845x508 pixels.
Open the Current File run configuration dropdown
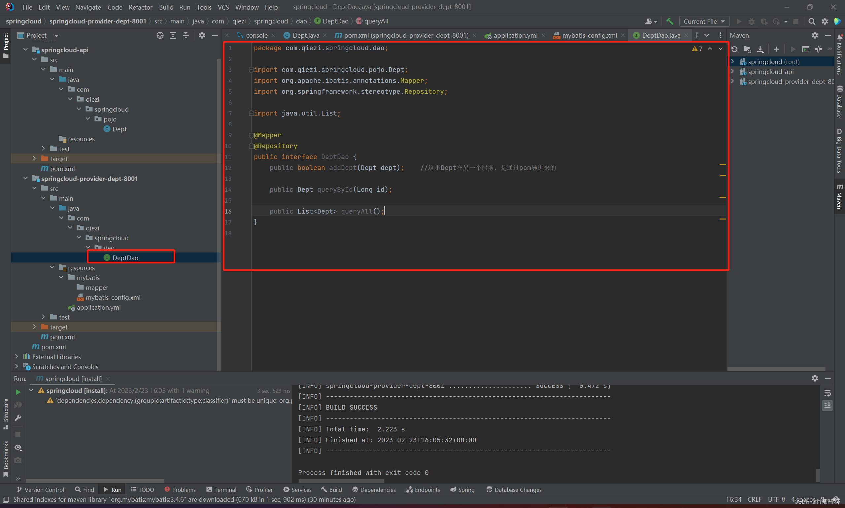click(x=704, y=21)
